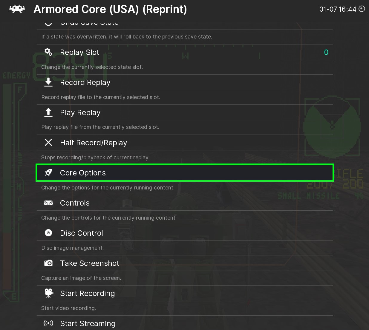The width and height of the screenshot is (369, 330).
Task: Click the Core Options rocket icon
Action: (x=48, y=173)
